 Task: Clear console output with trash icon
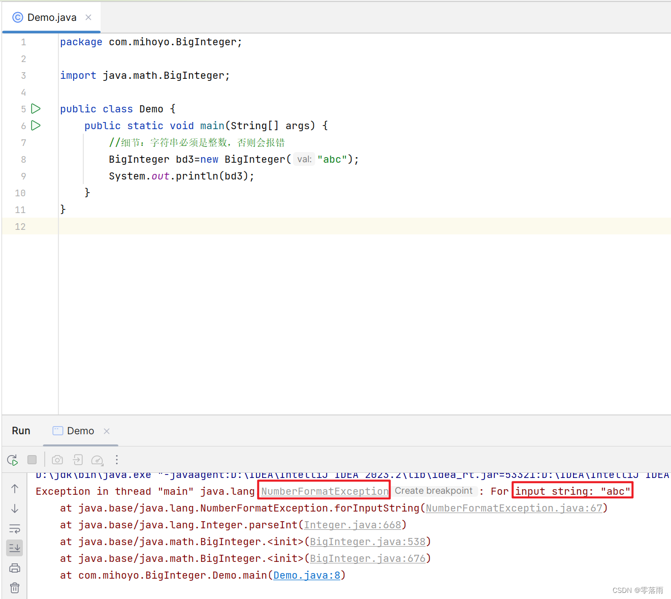(15, 588)
